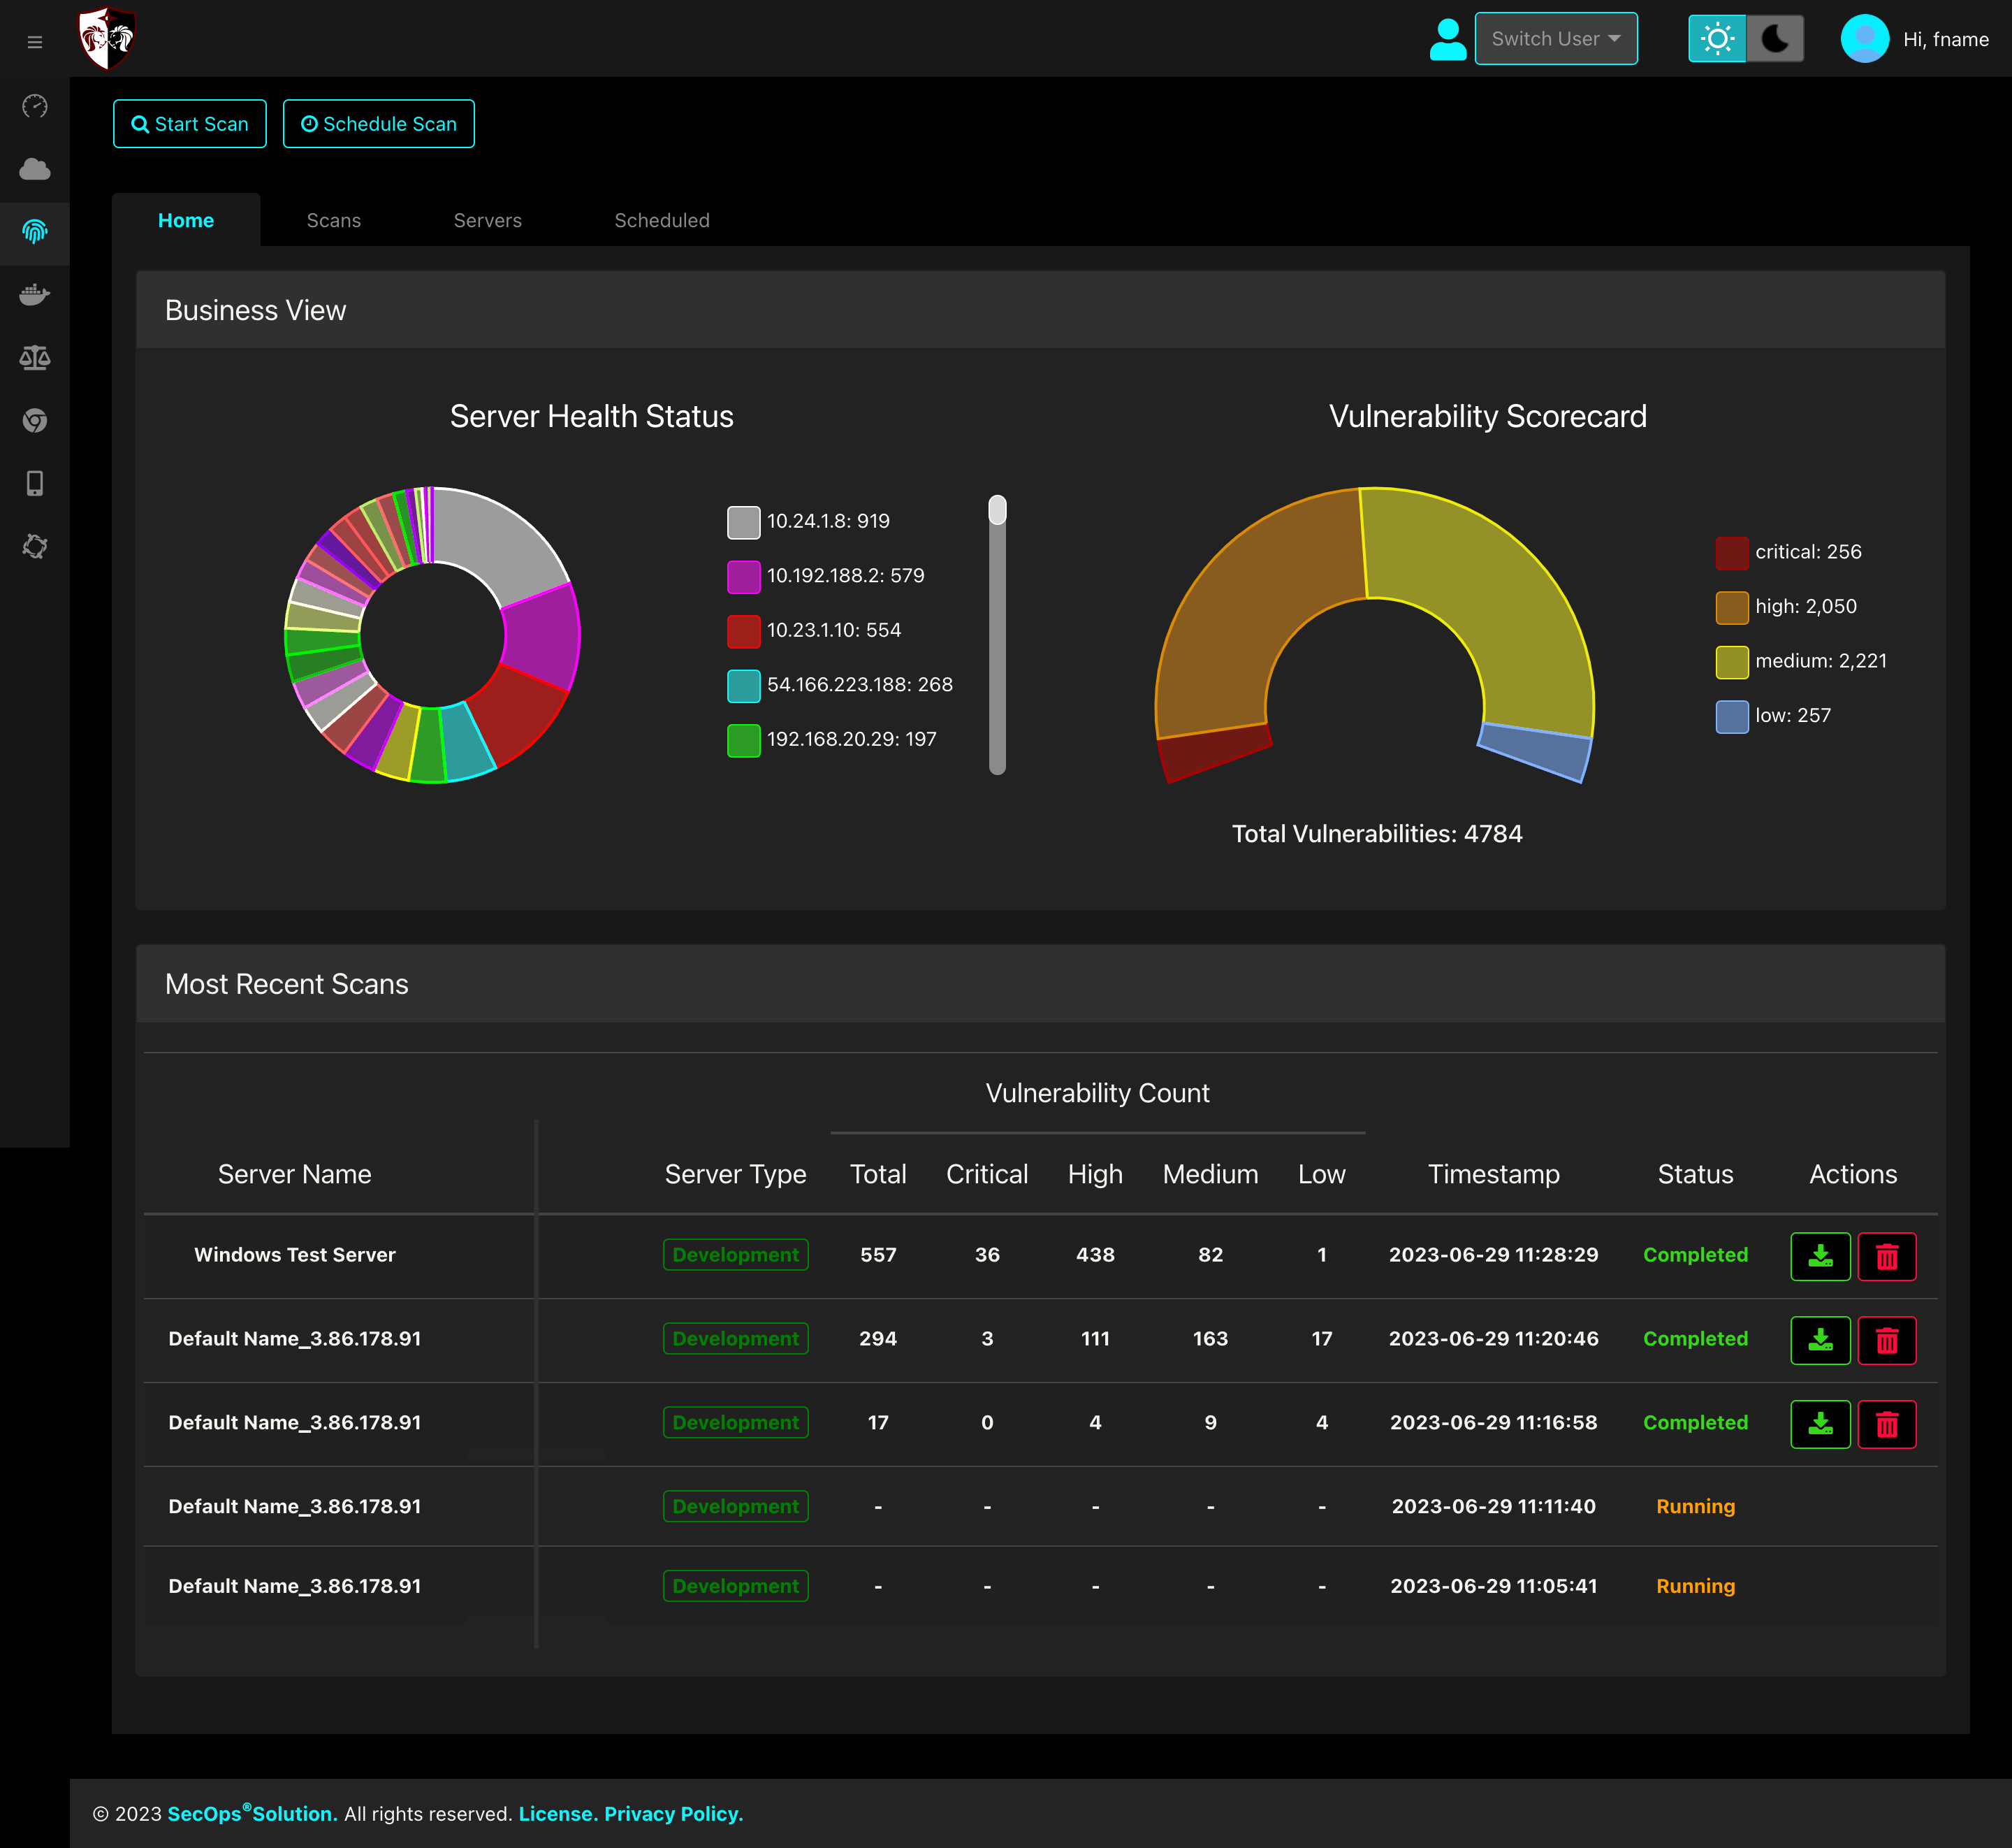
Task: Open the Docker section from the sidebar
Action: 35,294
